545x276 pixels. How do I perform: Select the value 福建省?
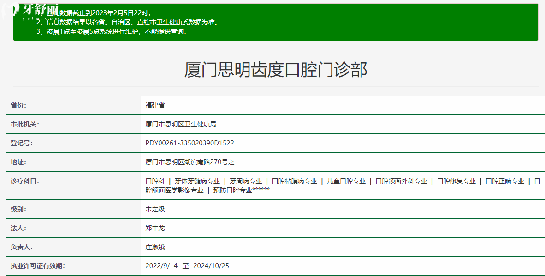coord(155,105)
